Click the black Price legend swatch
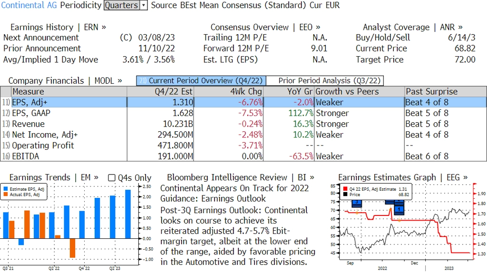 345,195
